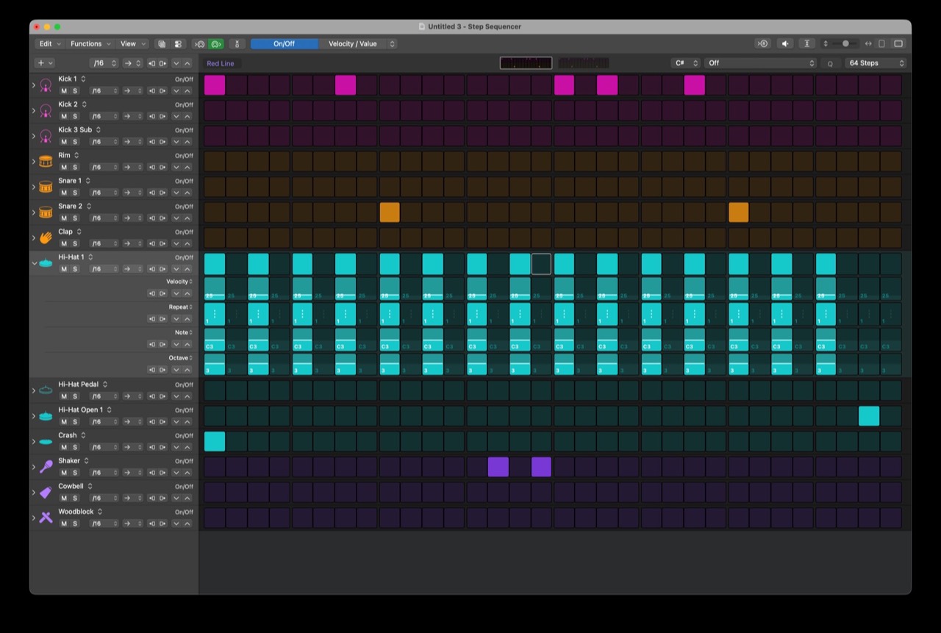Screen dimensions: 941x633
Task: Decrement the Kick 1 row value
Action: pos(176,91)
